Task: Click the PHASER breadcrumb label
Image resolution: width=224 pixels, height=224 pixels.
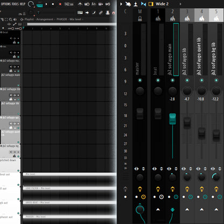Action: tap(61, 19)
